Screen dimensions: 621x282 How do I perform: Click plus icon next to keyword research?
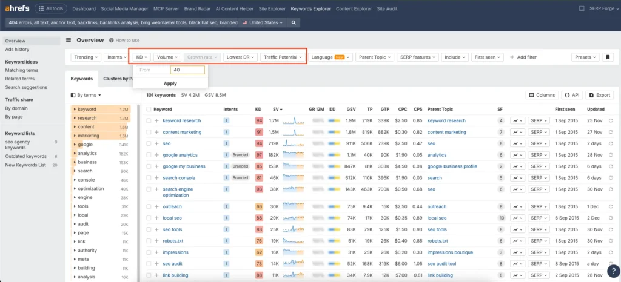click(x=156, y=120)
